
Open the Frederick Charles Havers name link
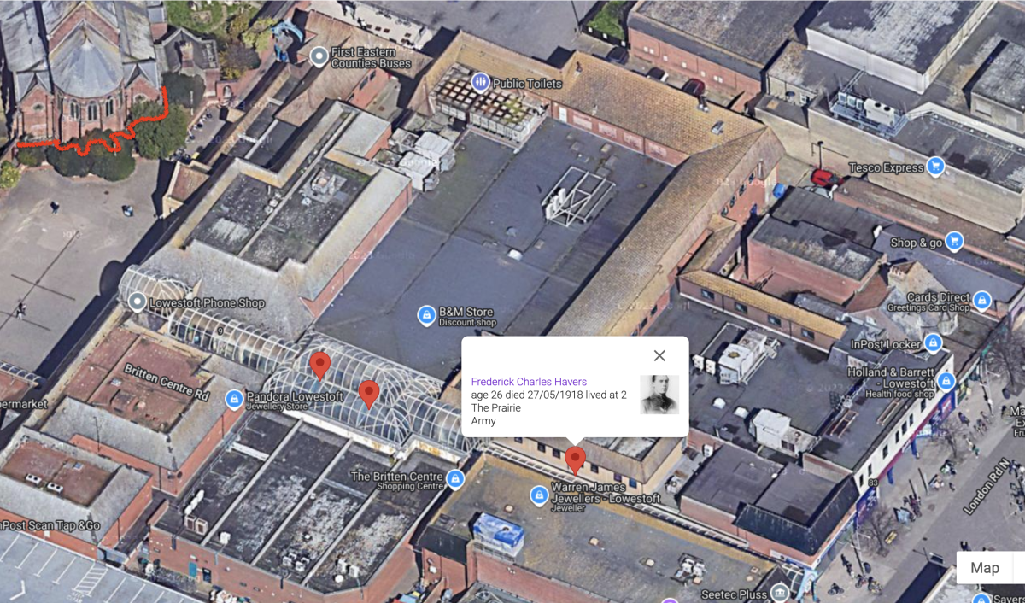[529, 382]
